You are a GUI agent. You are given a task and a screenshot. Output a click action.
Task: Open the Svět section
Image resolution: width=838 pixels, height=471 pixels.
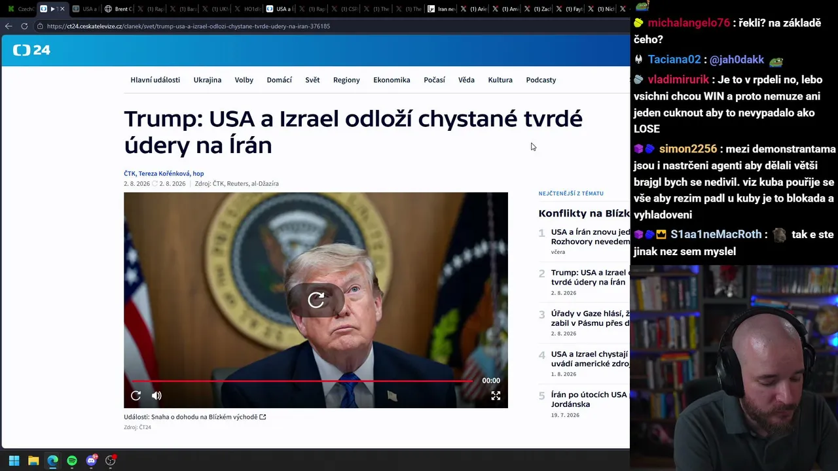(312, 80)
